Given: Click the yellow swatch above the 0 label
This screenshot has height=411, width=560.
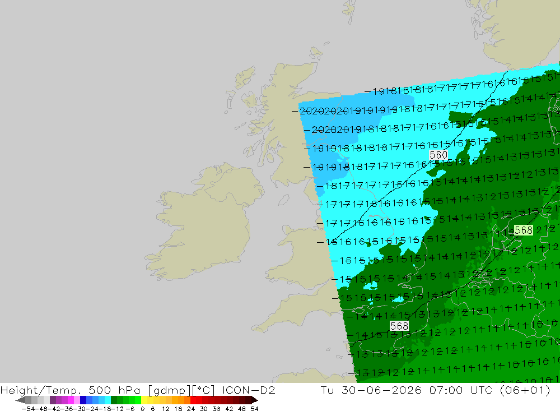Looking at the screenshot, I should point(144,400).
